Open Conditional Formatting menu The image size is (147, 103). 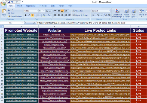pyautogui.click(x=117, y=13)
